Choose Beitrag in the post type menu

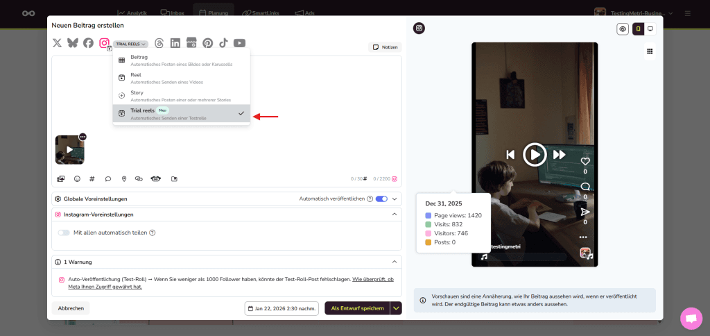pyautogui.click(x=181, y=60)
